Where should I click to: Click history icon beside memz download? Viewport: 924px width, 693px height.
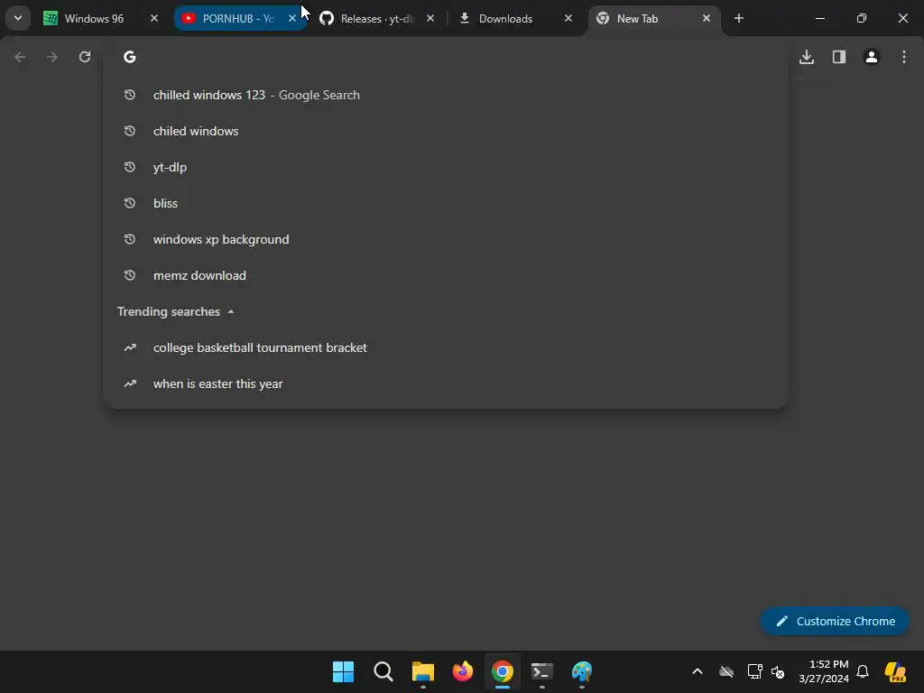click(130, 275)
